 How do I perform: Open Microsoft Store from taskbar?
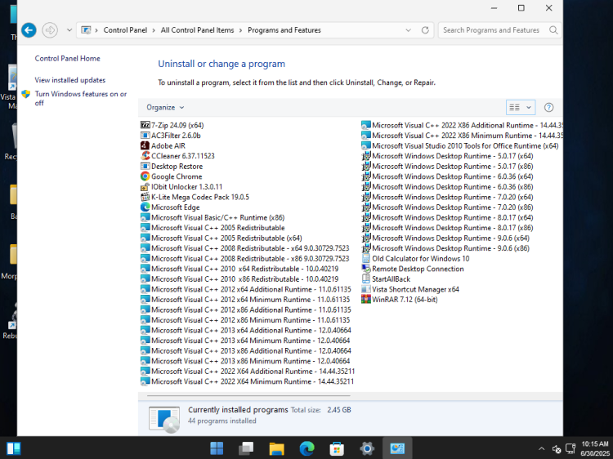[x=337, y=448]
